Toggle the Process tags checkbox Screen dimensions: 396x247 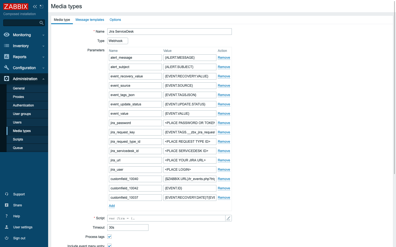[109, 237]
